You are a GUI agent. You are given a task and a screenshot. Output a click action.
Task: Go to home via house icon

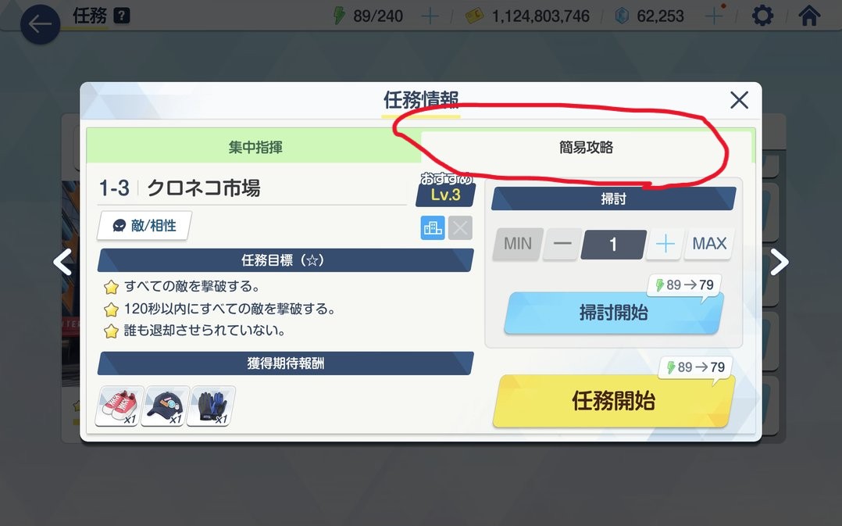[809, 16]
